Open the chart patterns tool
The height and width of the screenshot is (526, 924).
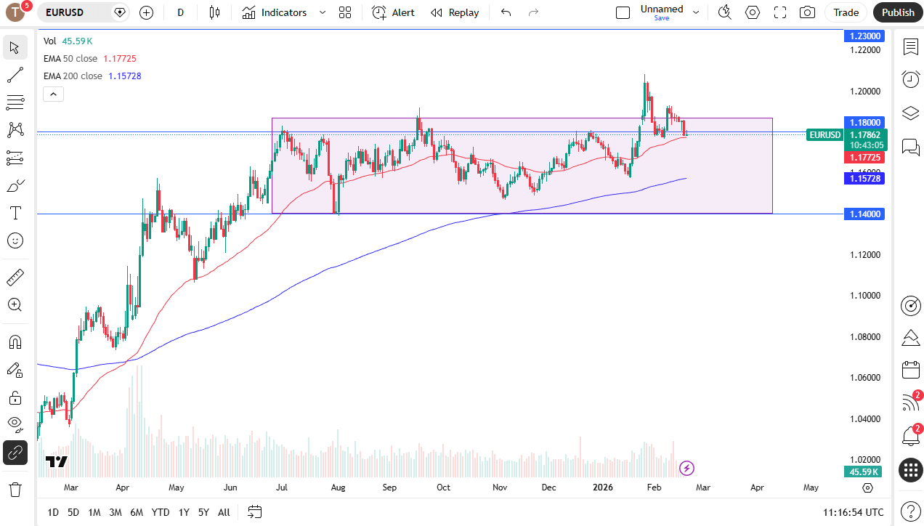pyautogui.click(x=15, y=130)
